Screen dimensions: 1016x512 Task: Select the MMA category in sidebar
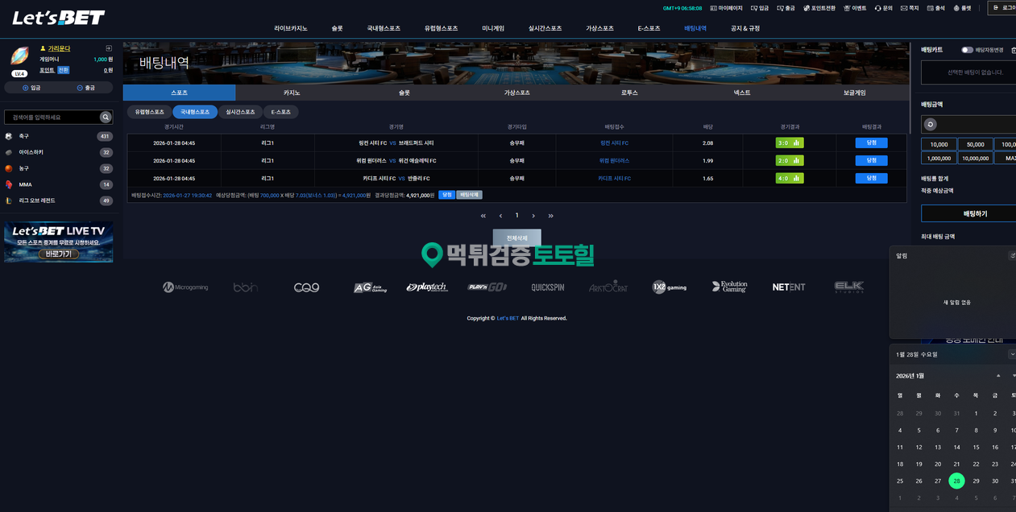pos(25,185)
